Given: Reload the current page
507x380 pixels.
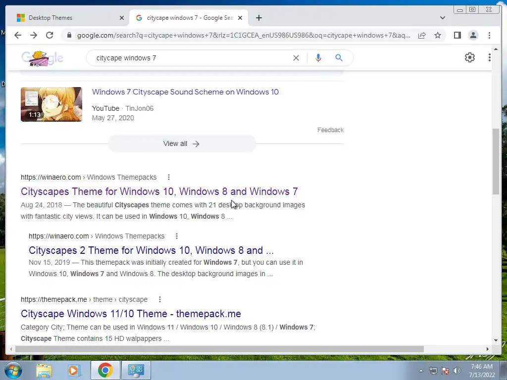Looking at the screenshot, I should tap(50, 35).
